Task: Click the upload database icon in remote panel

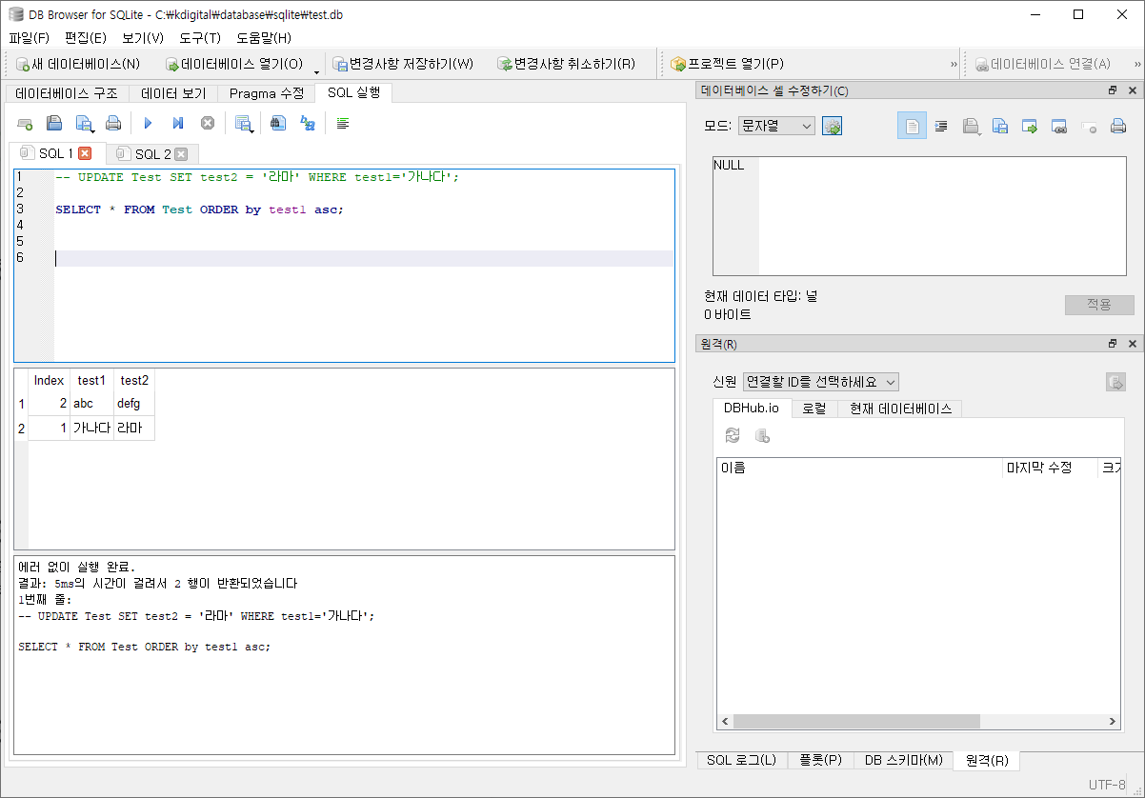Action: point(1115,382)
